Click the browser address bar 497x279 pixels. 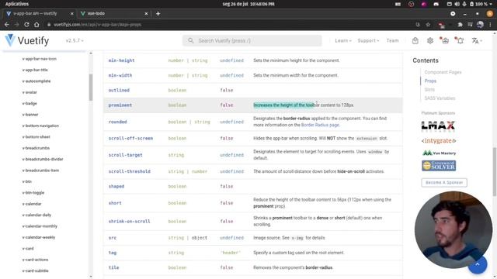point(228,24)
